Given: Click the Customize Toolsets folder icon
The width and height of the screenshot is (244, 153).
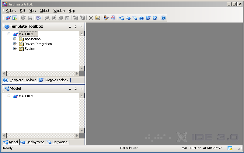Looking at the screenshot, I should point(98,18).
